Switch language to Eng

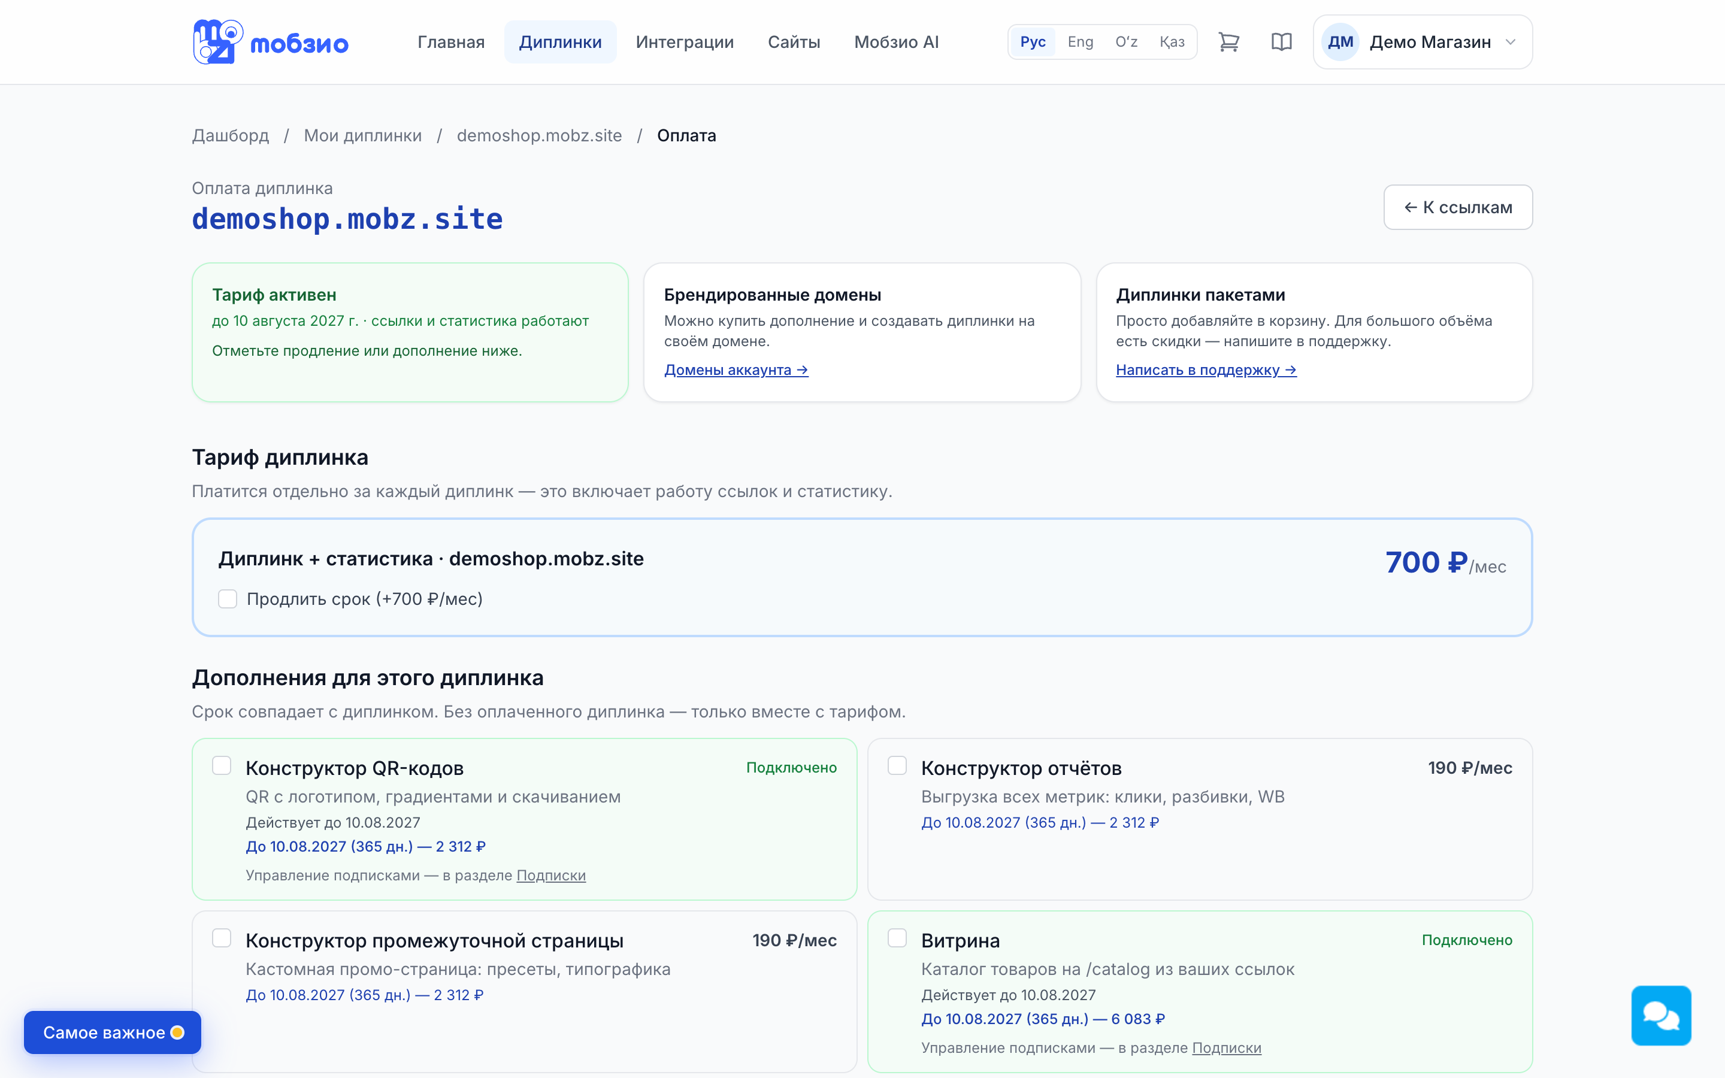click(x=1080, y=42)
